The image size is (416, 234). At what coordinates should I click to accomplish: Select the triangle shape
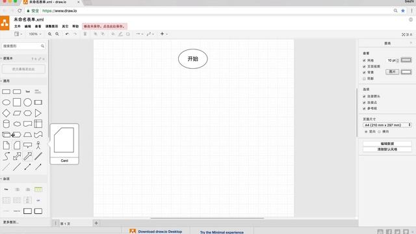(x=38, y=113)
